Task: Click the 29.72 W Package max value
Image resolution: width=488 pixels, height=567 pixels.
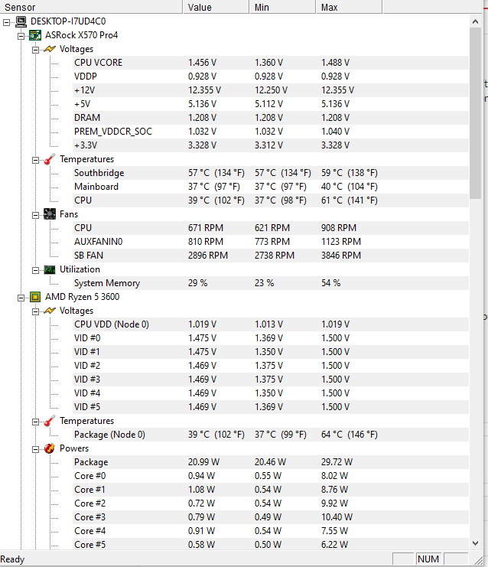Action: tap(337, 462)
